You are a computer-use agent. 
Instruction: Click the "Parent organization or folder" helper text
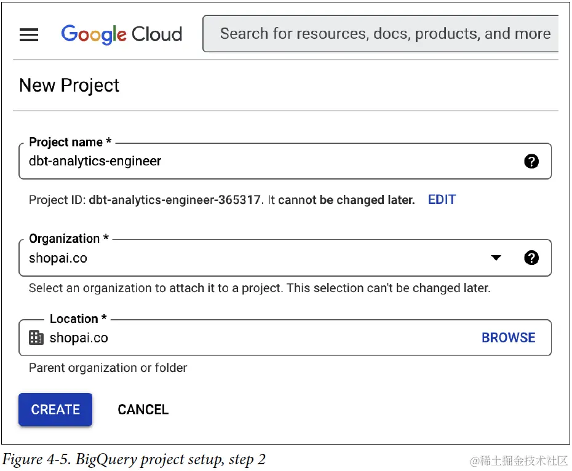click(108, 368)
